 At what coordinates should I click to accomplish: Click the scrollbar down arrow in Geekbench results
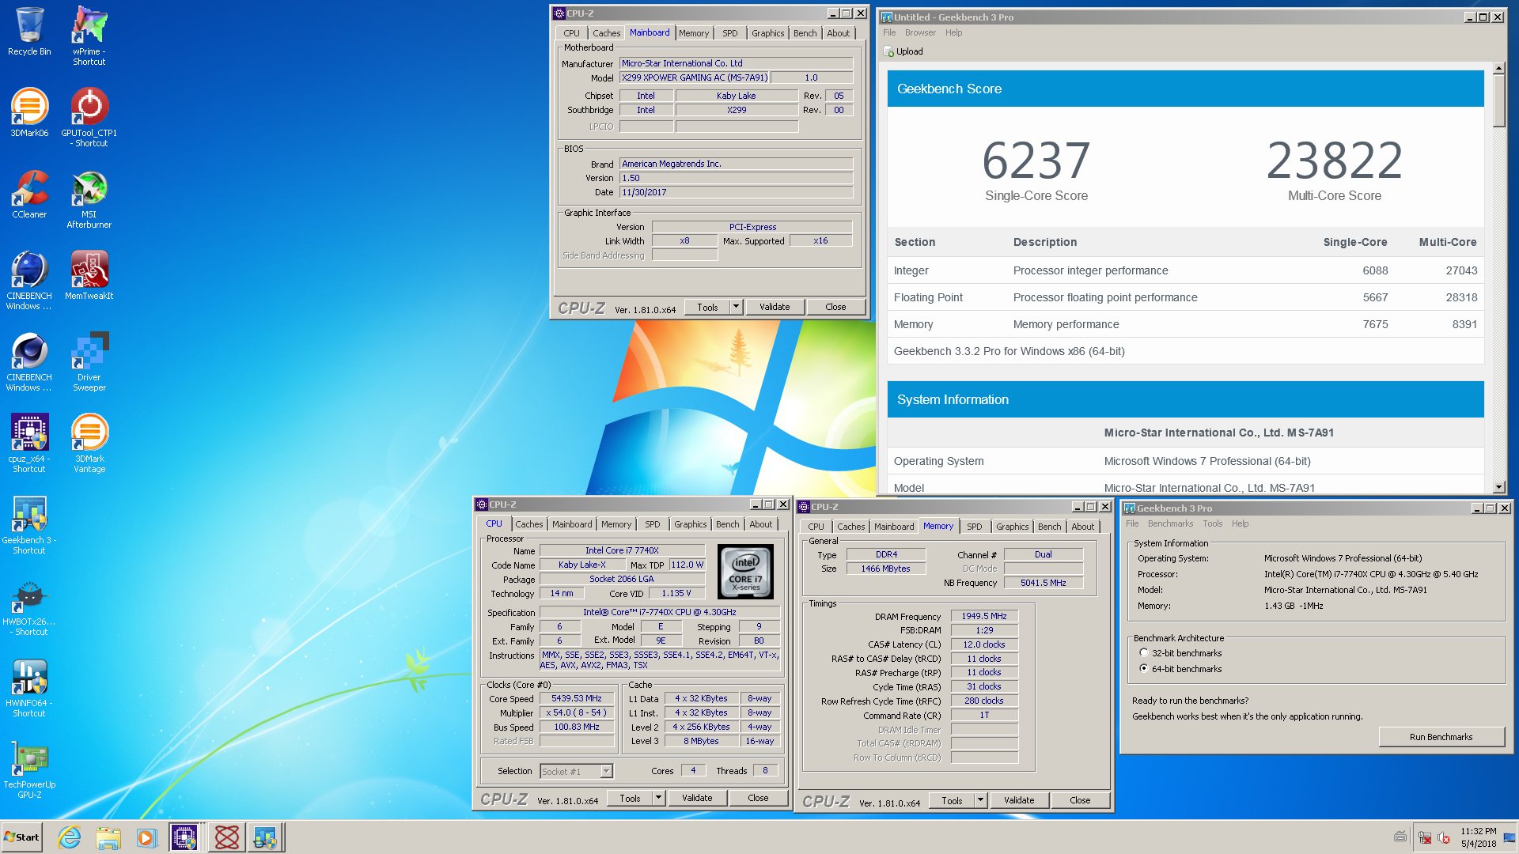1499,487
